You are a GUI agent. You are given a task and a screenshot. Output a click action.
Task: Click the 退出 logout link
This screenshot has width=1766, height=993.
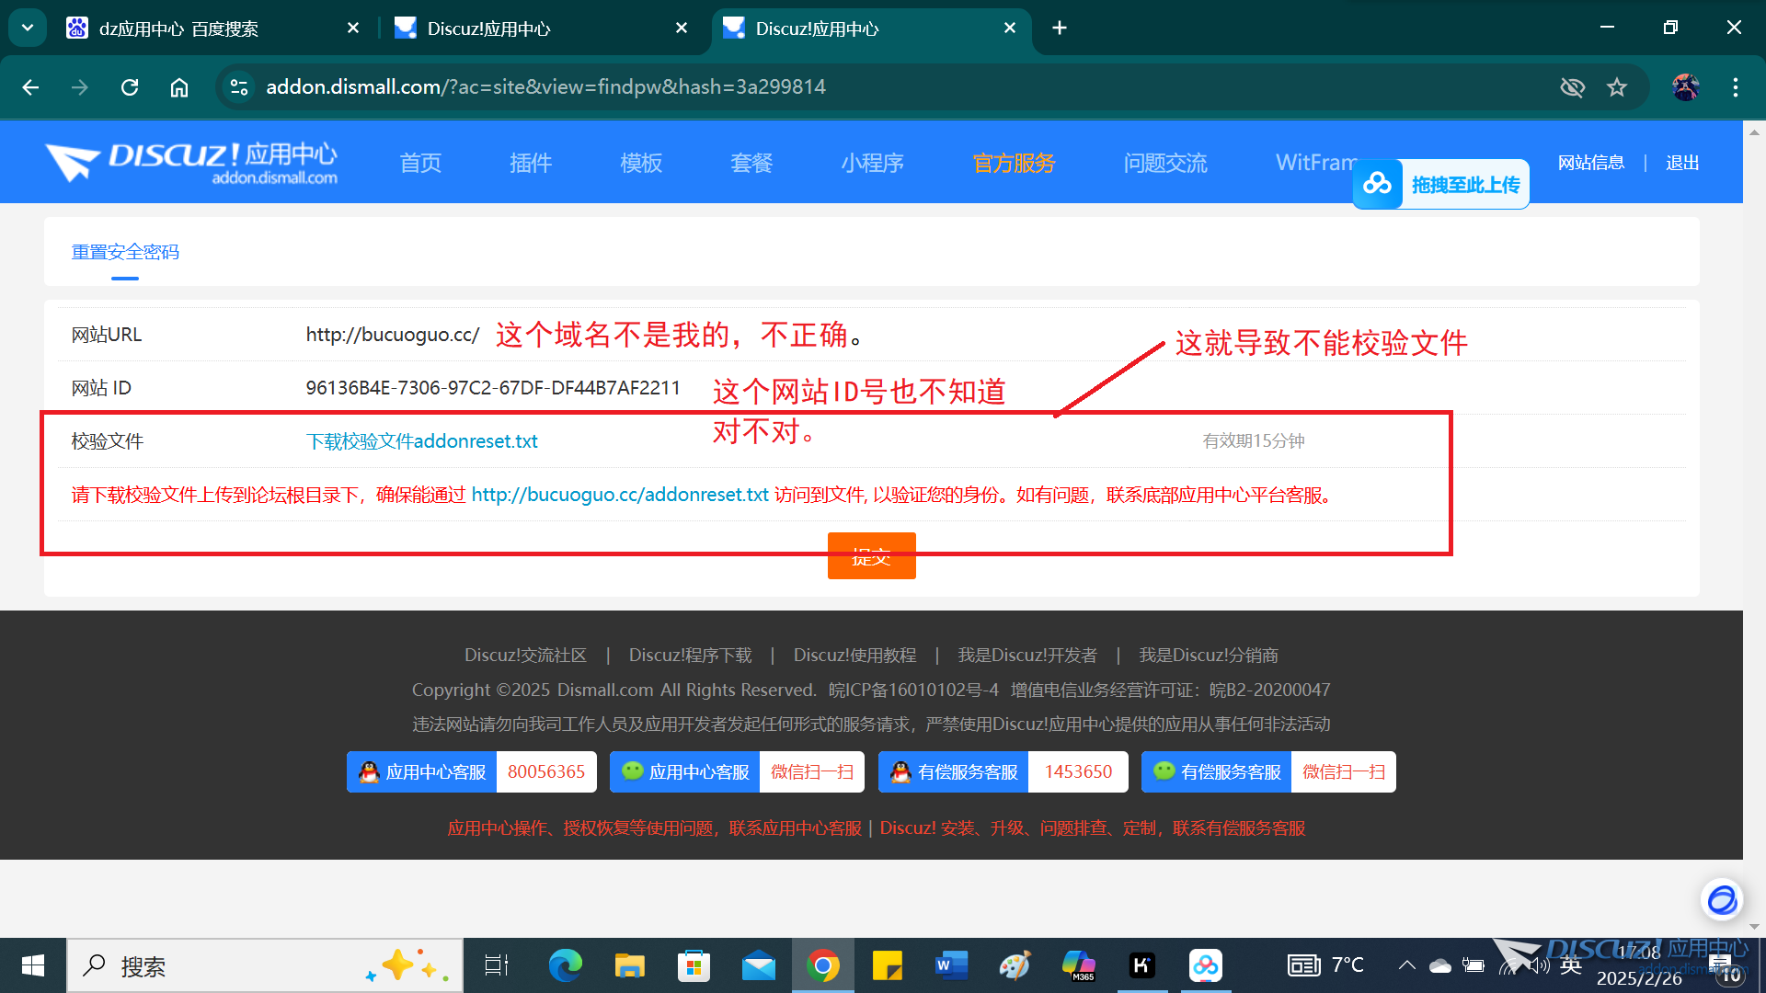click(1681, 163)
